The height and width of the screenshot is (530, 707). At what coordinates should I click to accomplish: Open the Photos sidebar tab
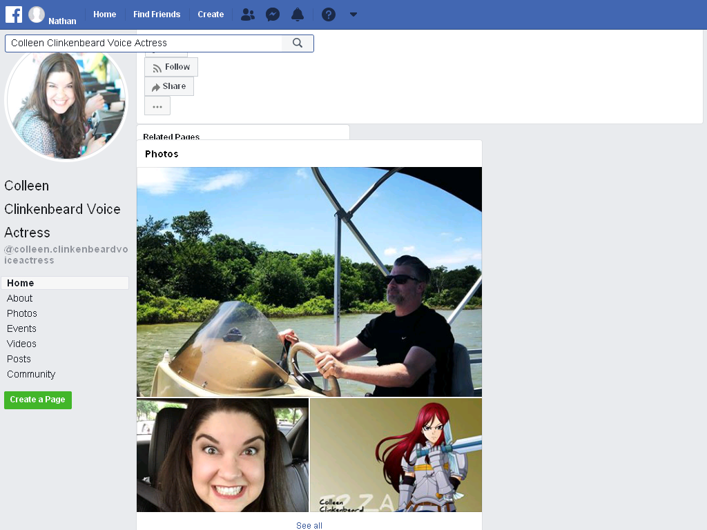22,314
